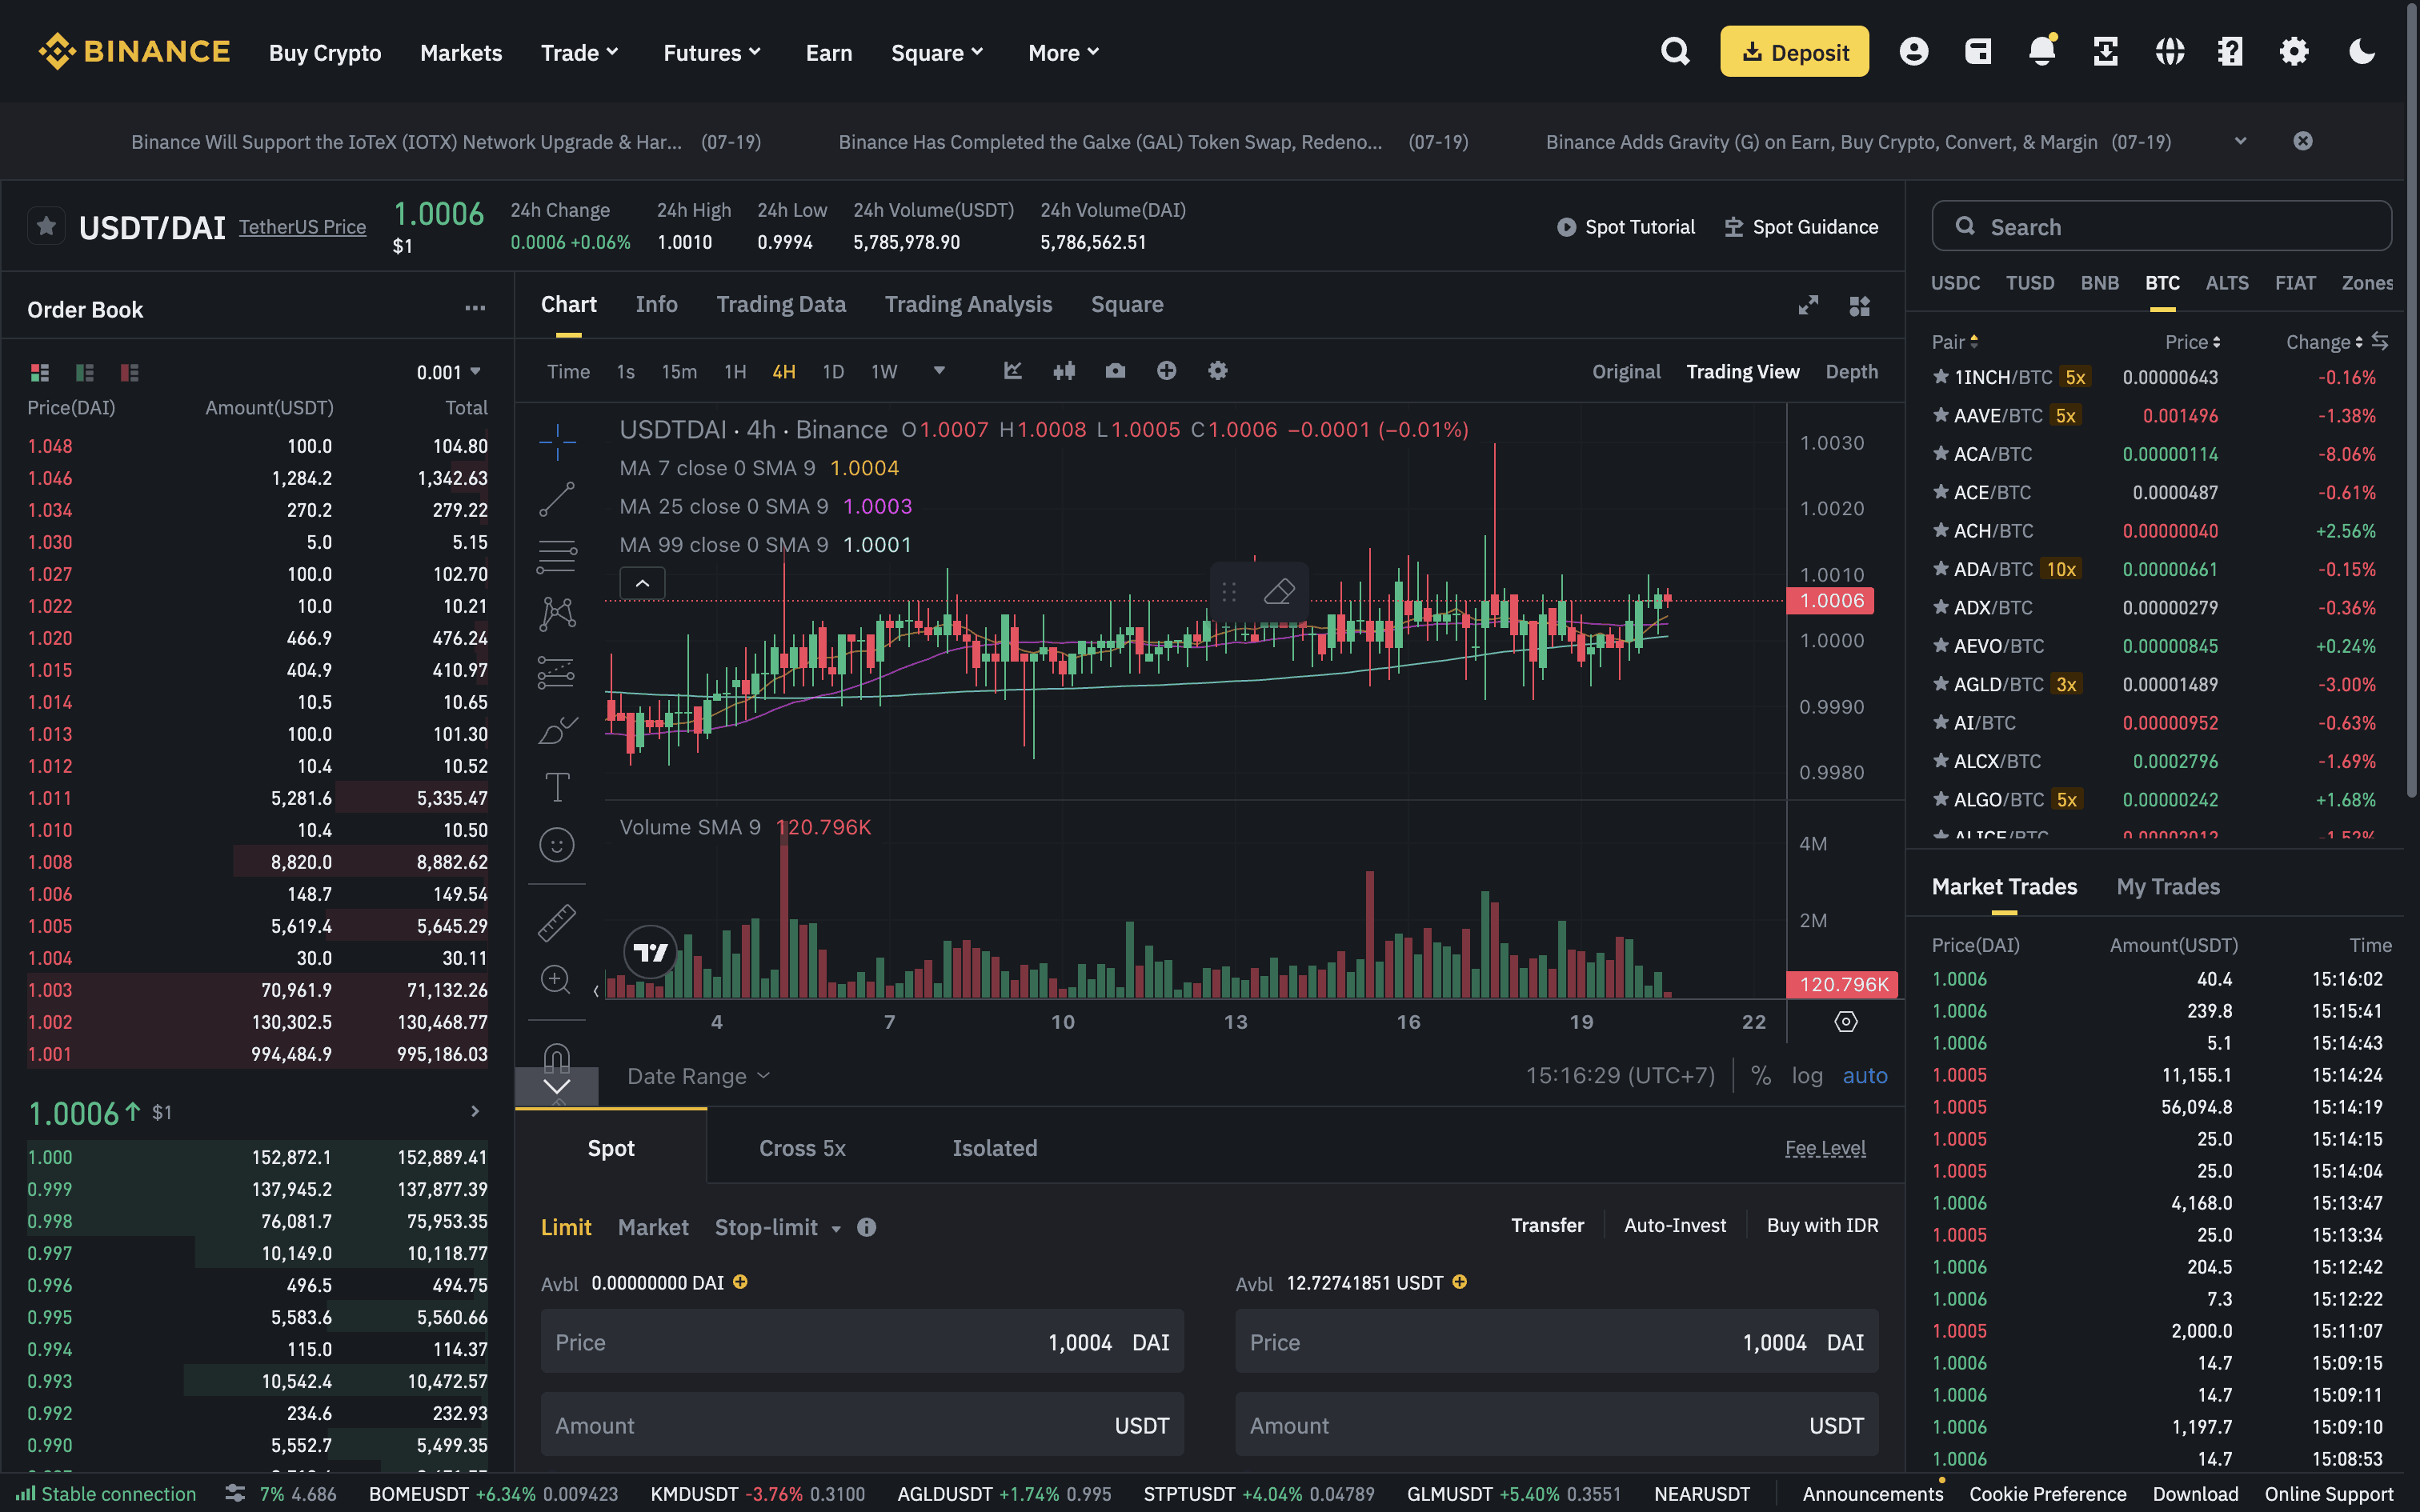Expand the Date Range dropdown
The image size is (2420, 1512).
pyautogui.click(x=698, y=1076)
